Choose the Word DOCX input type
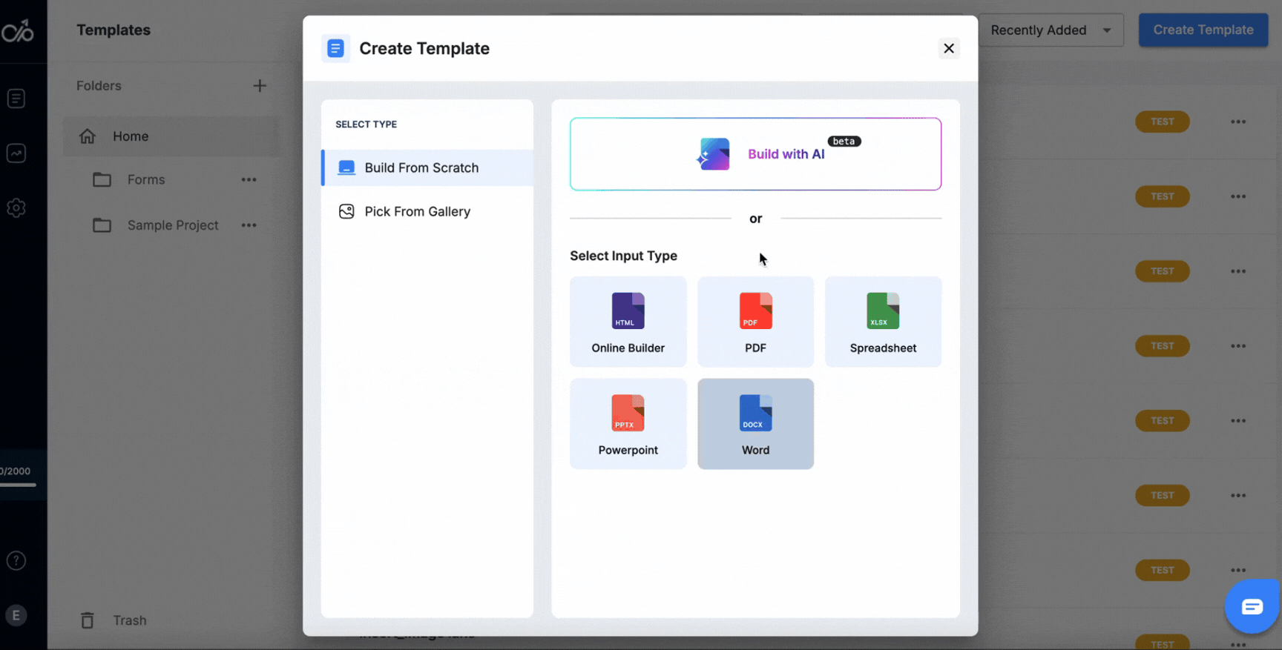Screen dimensions: 1282x650 [755, 424]
